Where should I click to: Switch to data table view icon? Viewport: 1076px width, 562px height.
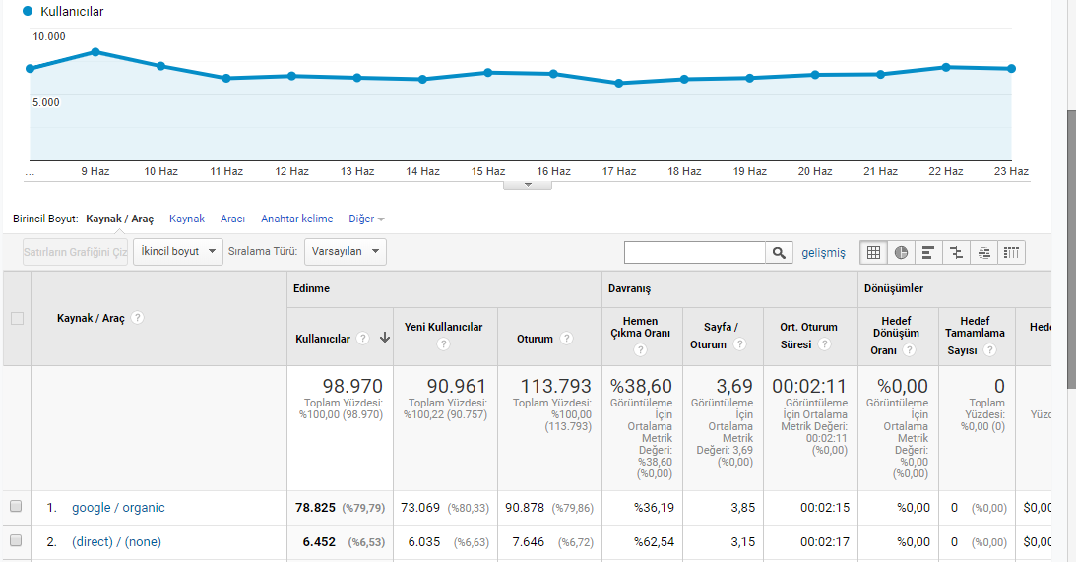click(873, 253)
